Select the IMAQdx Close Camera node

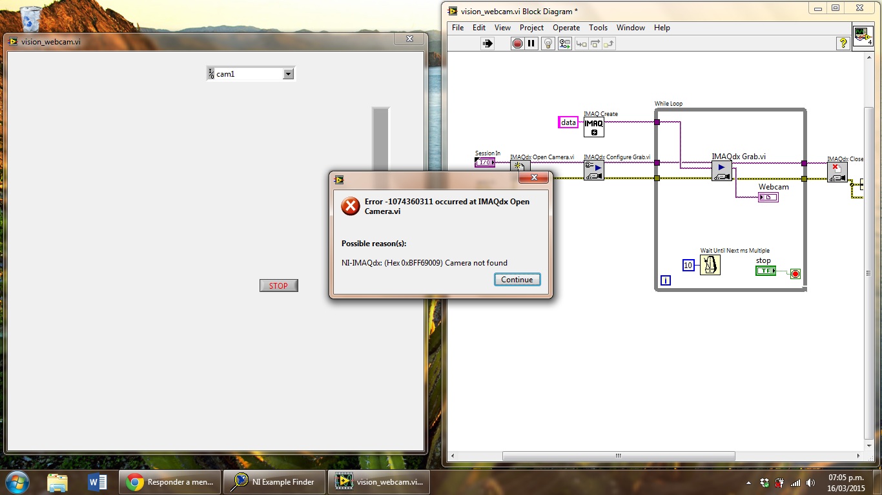tap(837, 172)
